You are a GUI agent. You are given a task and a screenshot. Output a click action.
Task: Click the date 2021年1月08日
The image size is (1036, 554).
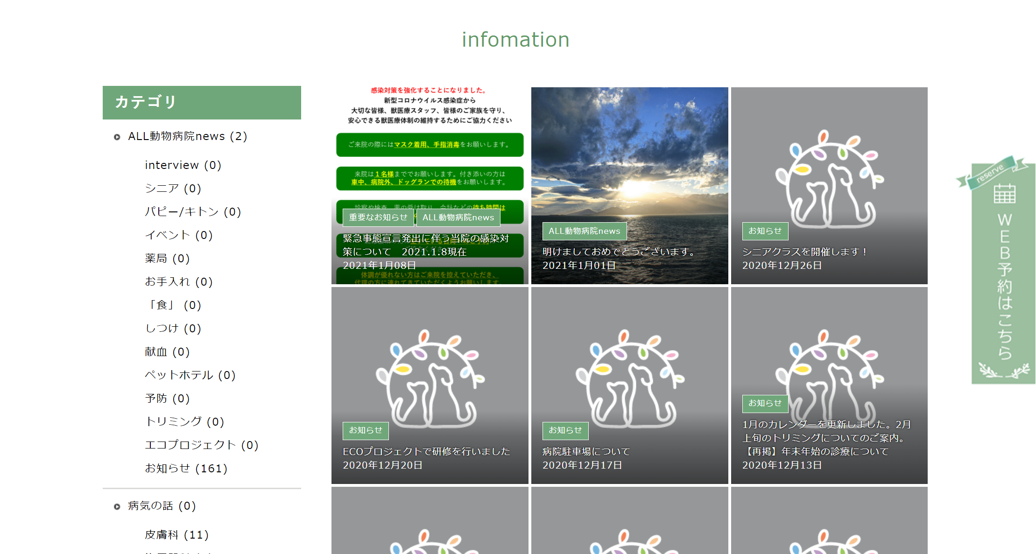379,265
